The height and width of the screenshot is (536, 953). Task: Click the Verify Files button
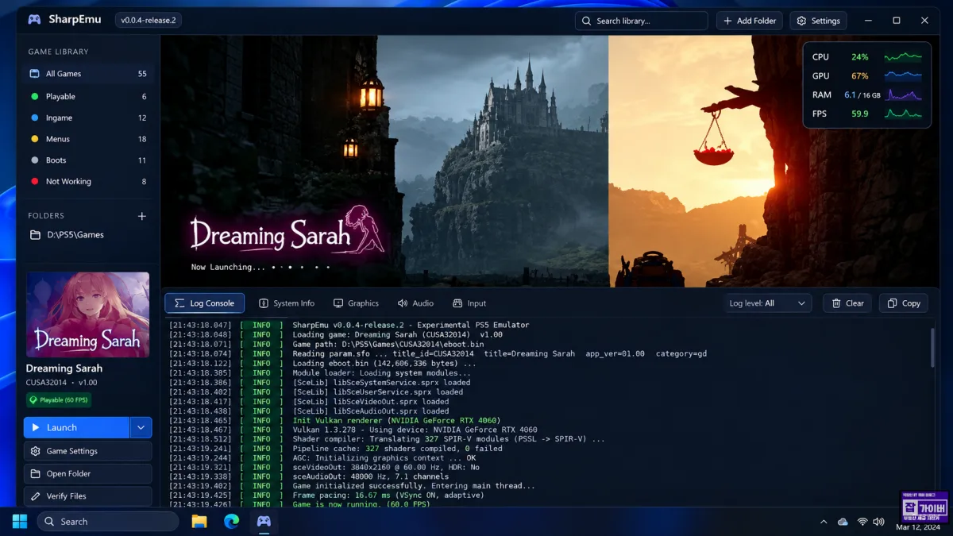tap(87, 496)
